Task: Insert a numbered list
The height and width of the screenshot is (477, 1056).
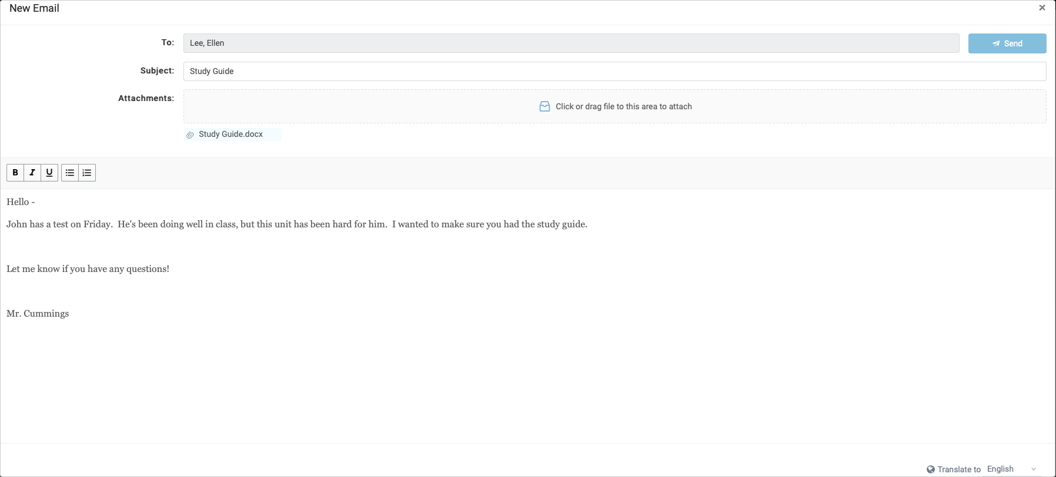Action: (87, 173)
